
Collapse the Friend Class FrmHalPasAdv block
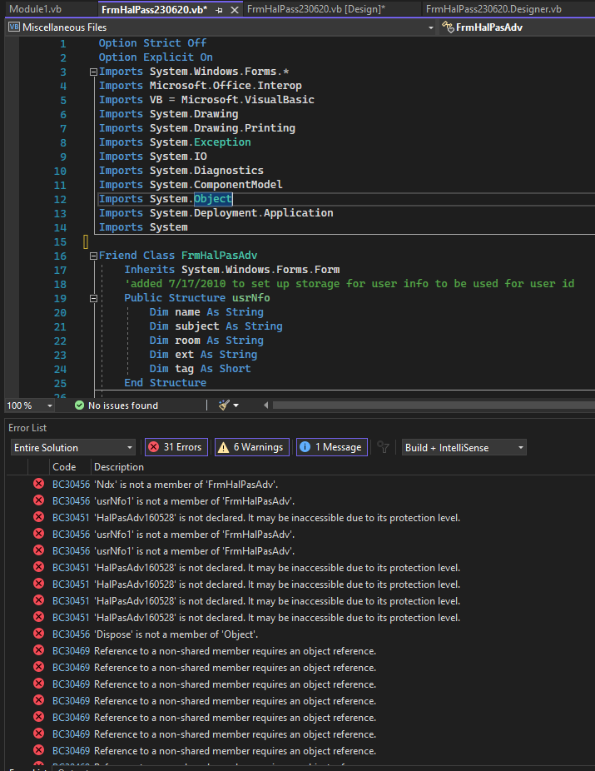tap(93, 256)
